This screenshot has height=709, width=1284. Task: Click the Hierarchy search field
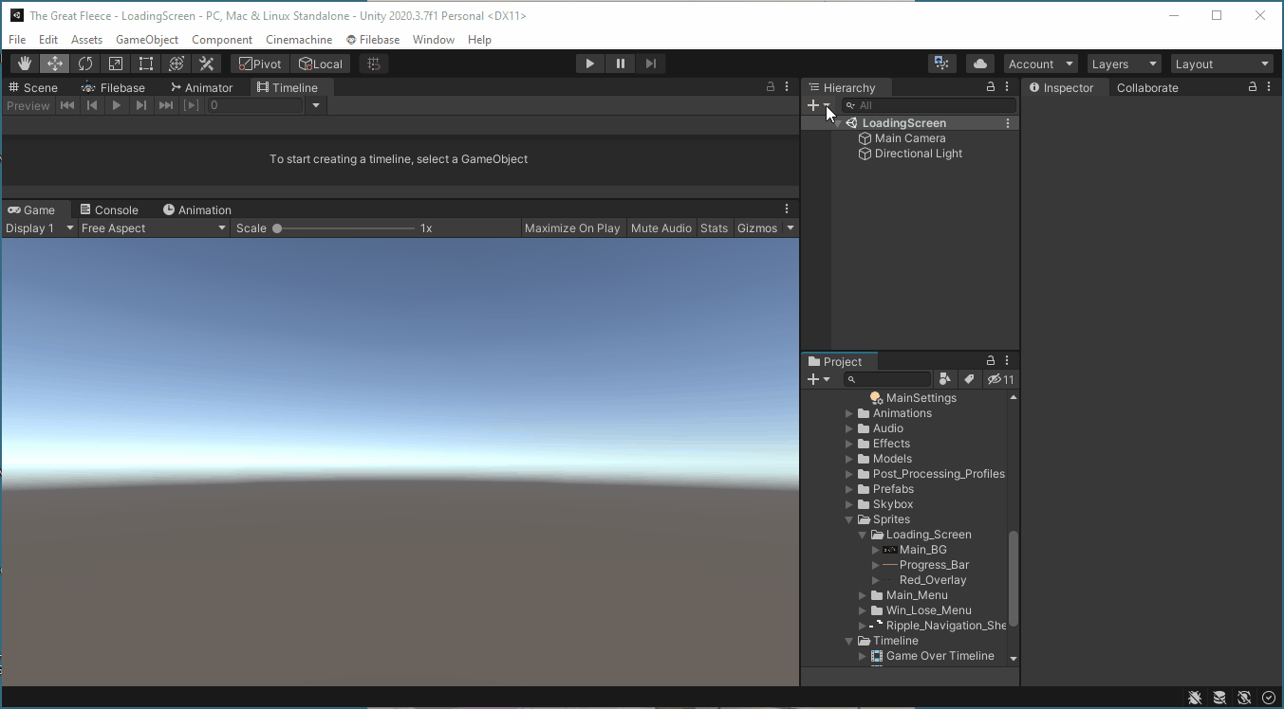tap(929, 105)
